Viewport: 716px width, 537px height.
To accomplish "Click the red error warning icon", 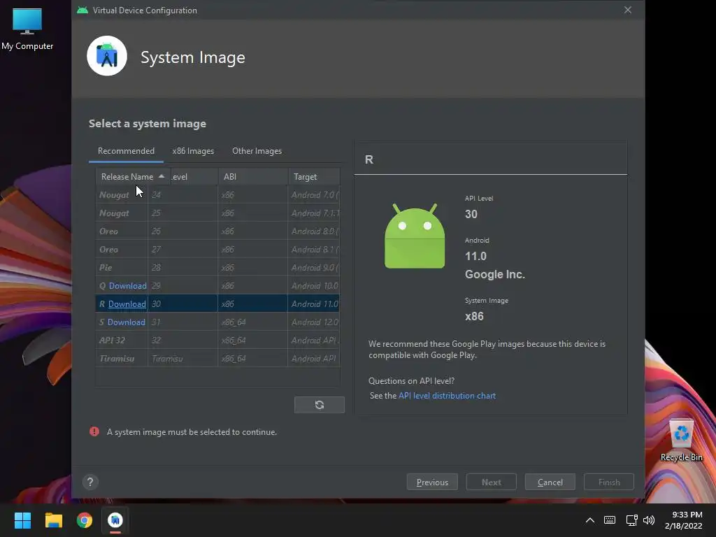I will pyautogui.click(x=94, y=431).
